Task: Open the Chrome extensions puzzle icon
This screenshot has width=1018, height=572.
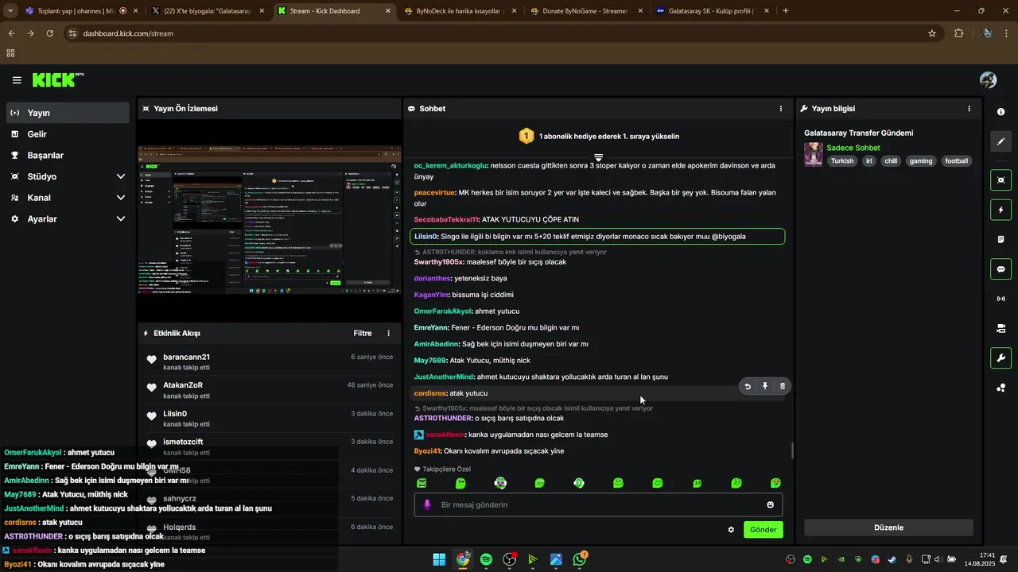Action: click(958, 33)
